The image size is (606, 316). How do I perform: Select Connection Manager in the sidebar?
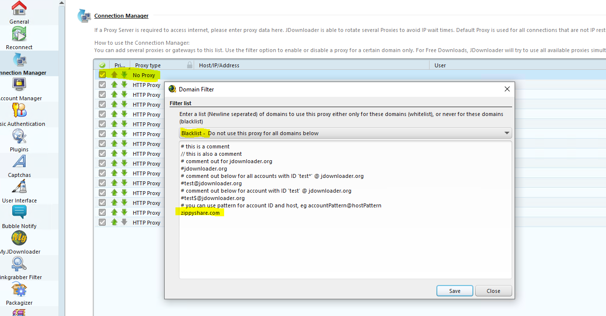click(x=19, y=64)
